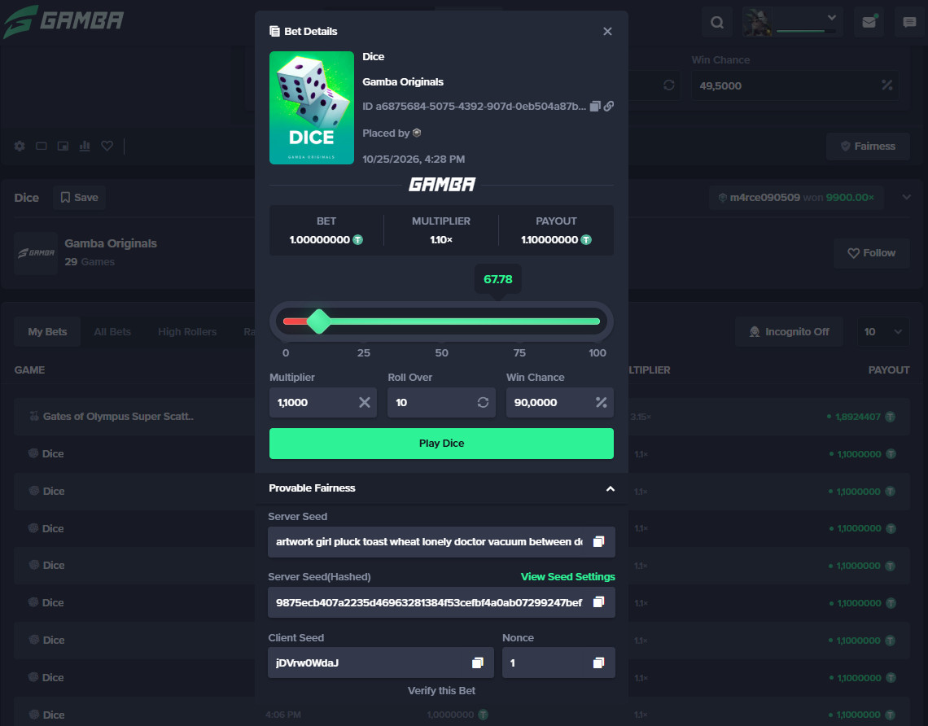Click the PAYOUT column header
Image resolution: width=928 pixels, height=726 pixels.
click(x=888, y=370)
